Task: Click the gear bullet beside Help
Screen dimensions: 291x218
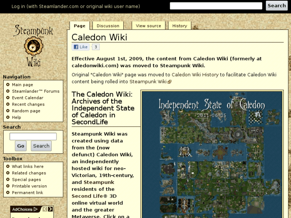Action: click(8, 117)
